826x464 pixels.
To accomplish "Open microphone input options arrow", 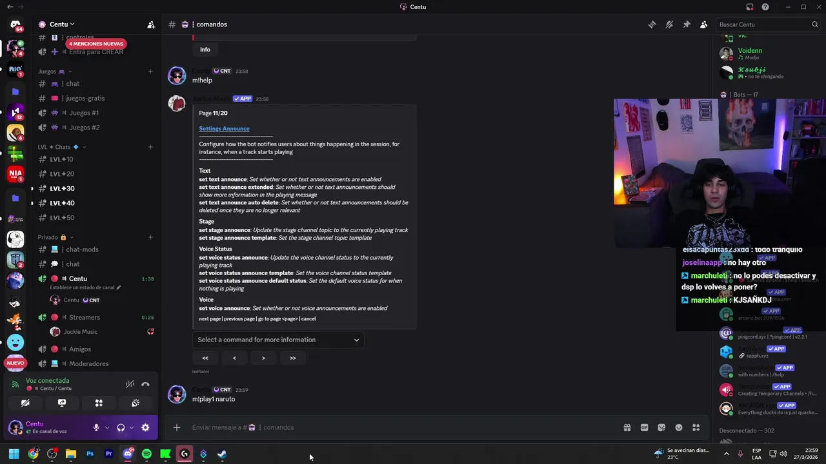I will [107, 427].
